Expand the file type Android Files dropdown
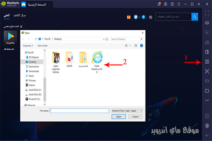The image size is (212, 141). point(141,111)
